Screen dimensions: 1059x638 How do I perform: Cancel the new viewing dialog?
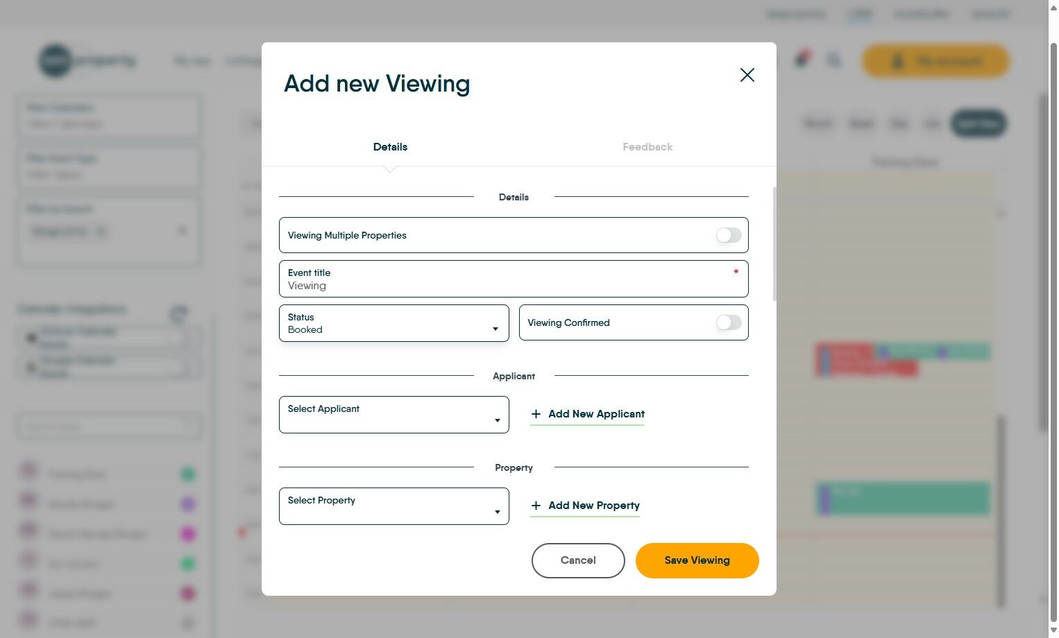pyautogui.click(x=578, y=560)
